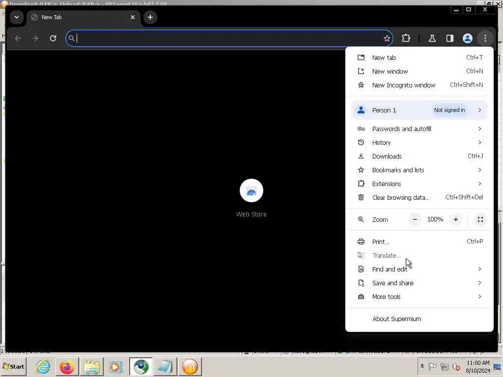Click the Action Center flag tray icon
Viewport: 503px width, 377px height.
point(432,366)
